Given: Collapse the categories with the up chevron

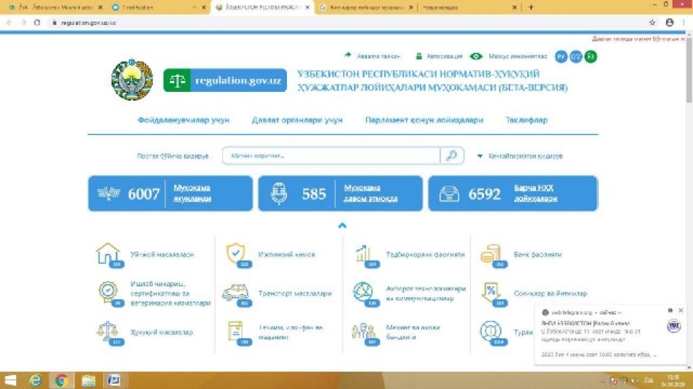Looking at the screenshot, I should coord(342,226).
